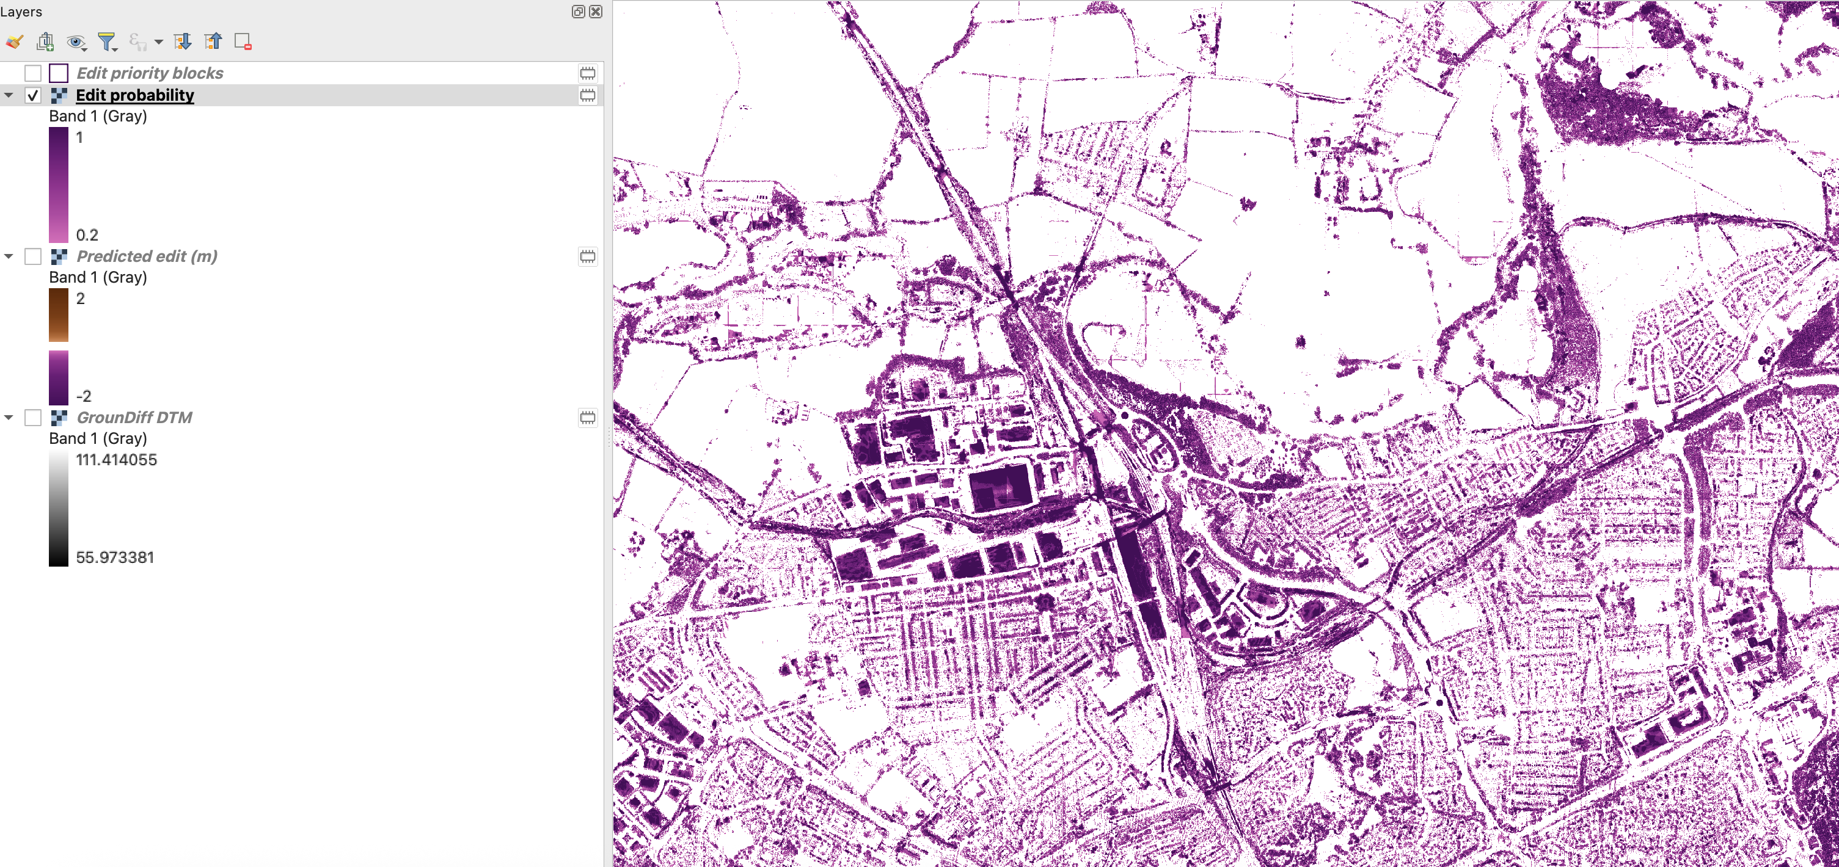Click the Add Group icon
This screenshot has height=867, width=1839.
click(x=45, y=42)
